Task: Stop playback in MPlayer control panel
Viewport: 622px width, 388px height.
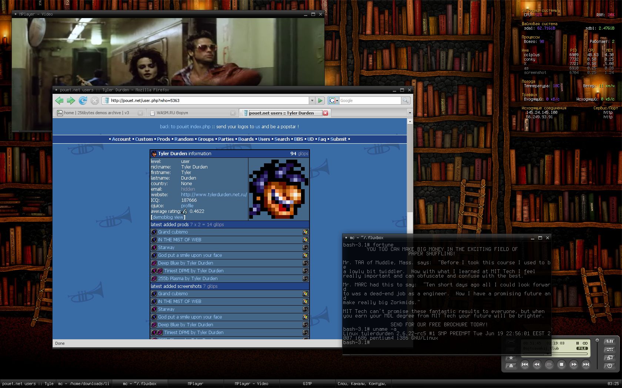Action: (561, 365)
